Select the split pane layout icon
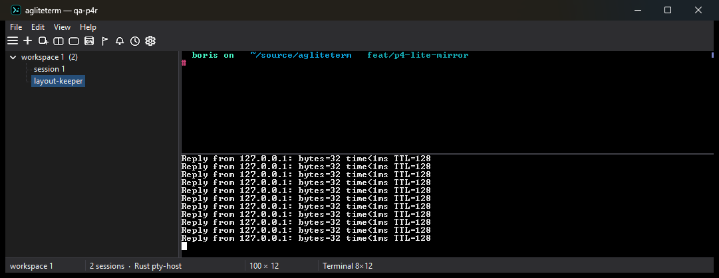 (x=59, y=41)
